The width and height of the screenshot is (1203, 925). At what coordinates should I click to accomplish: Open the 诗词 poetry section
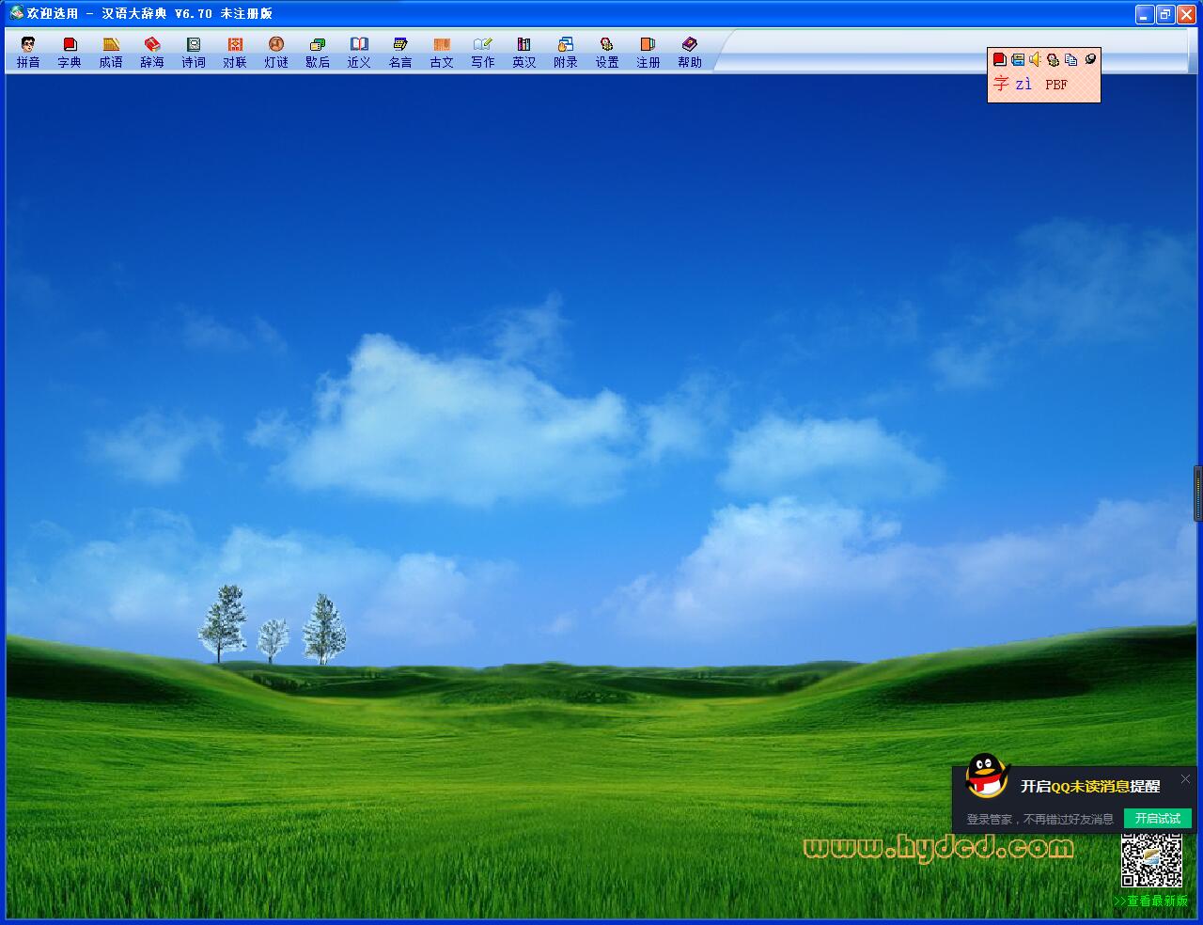click(194, 52)
